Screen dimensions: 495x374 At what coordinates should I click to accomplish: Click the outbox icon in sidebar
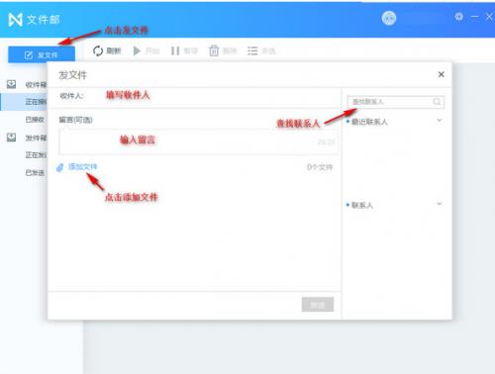(x=12, y=138)
